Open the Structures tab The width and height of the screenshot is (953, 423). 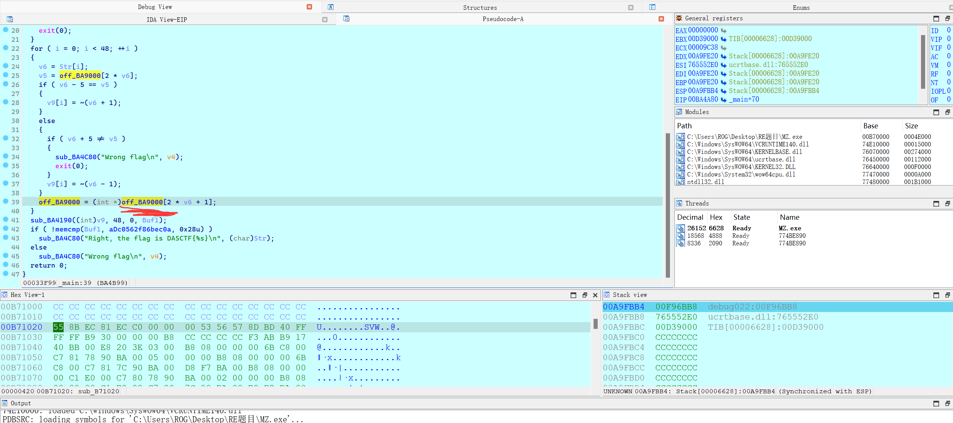[480, 8]
